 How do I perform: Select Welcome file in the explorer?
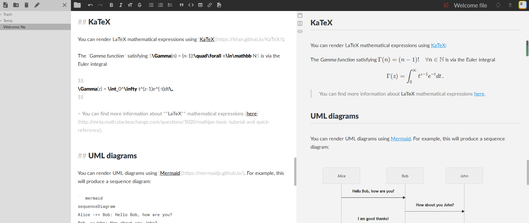tap(35, 27)
